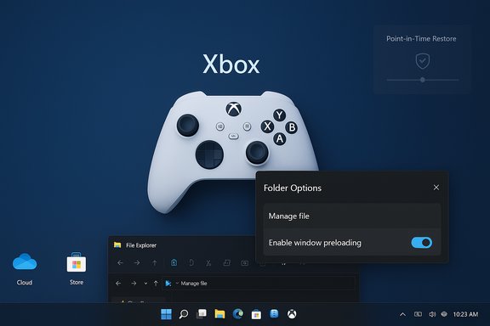Screen dimensions: 490x326
Task: Open the 10:23 AM clock
Action: 465,314
